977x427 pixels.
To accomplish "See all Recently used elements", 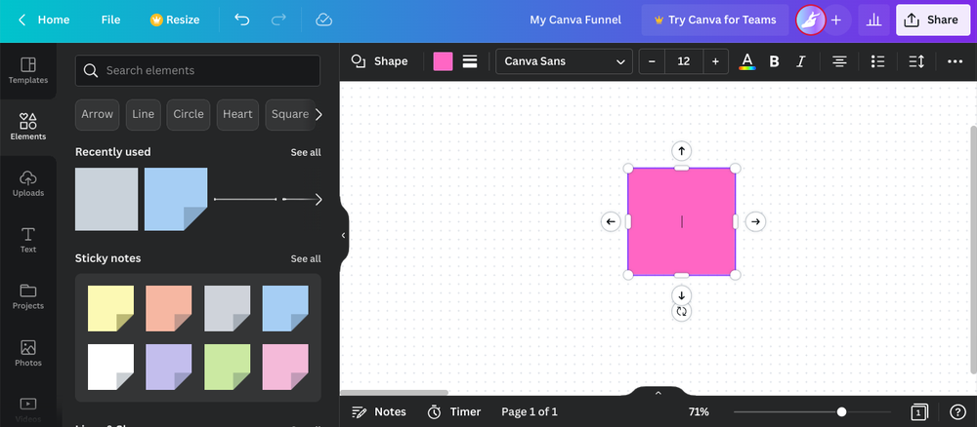I will [x=305, y=152].
